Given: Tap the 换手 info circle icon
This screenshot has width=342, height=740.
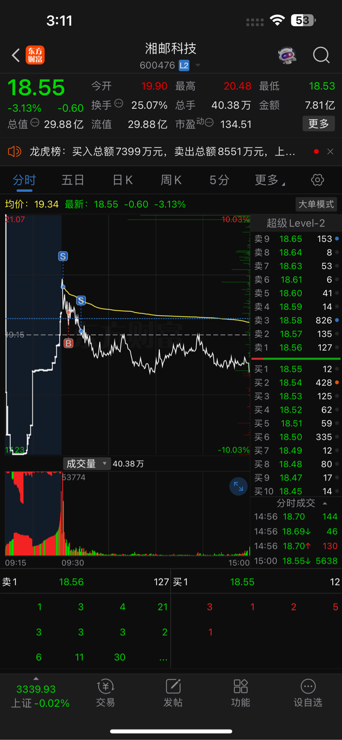Looking at the screenshot, I should coord(119,104).
